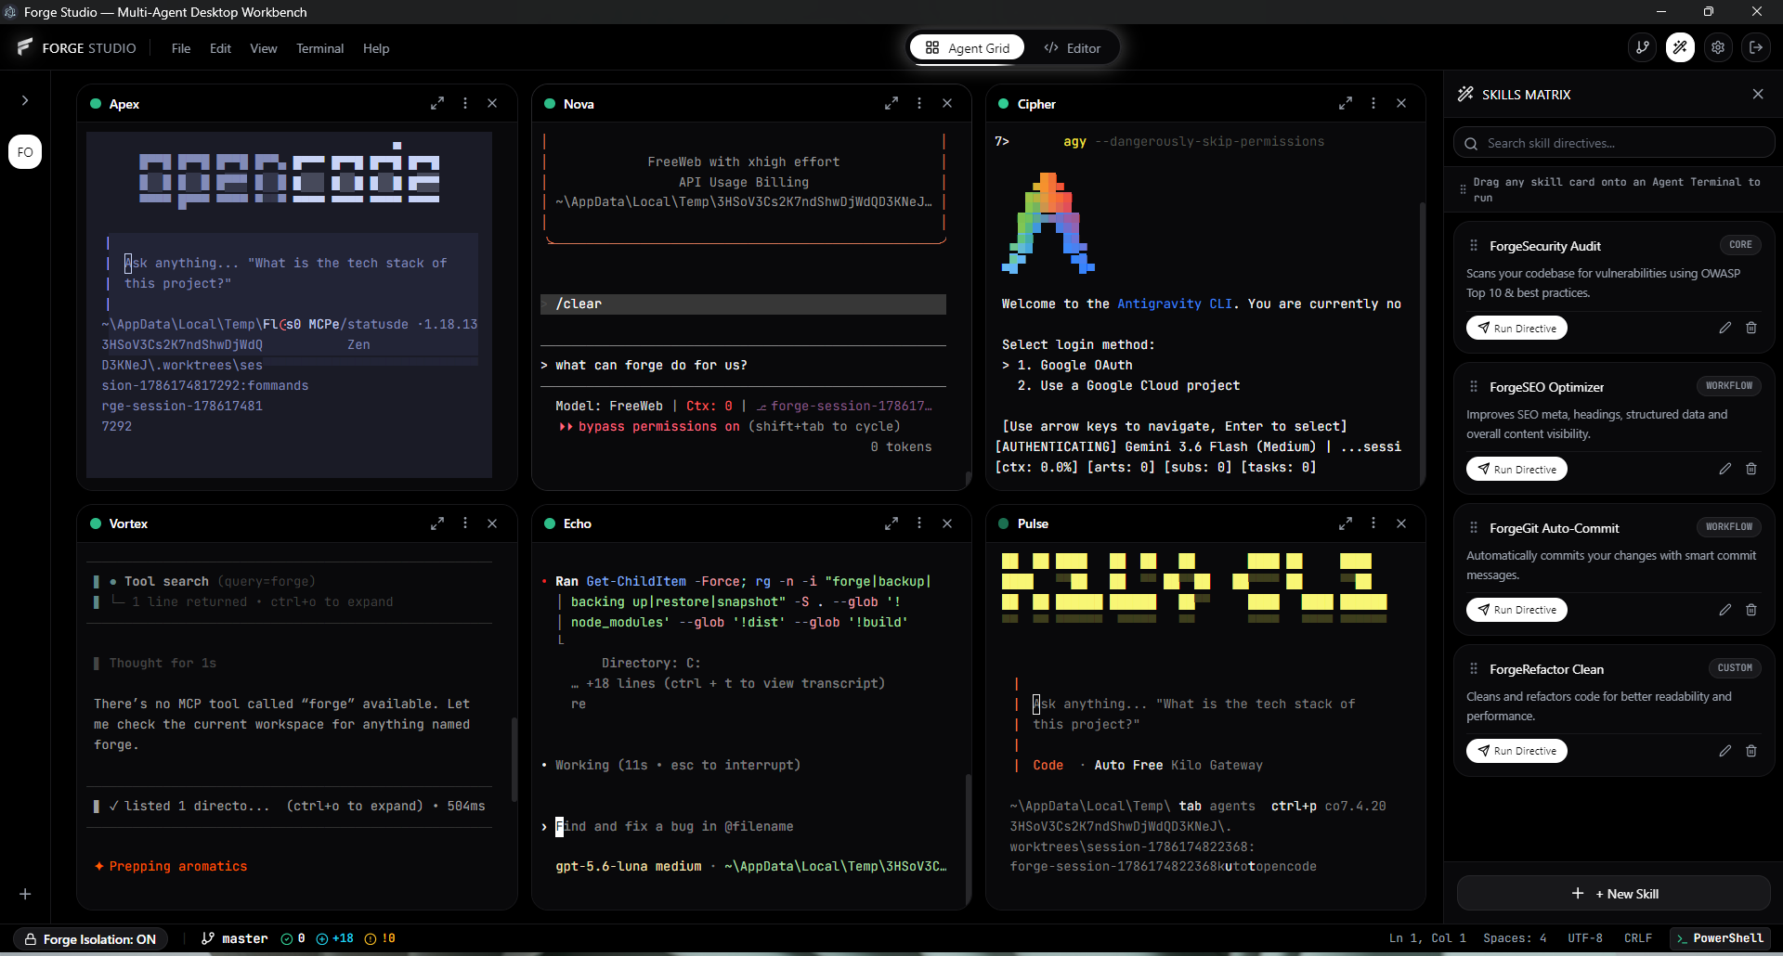Open the Terminal menu

pos(320,48)
